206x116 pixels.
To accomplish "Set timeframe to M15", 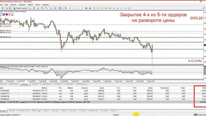I will click(x=106, y=8).
